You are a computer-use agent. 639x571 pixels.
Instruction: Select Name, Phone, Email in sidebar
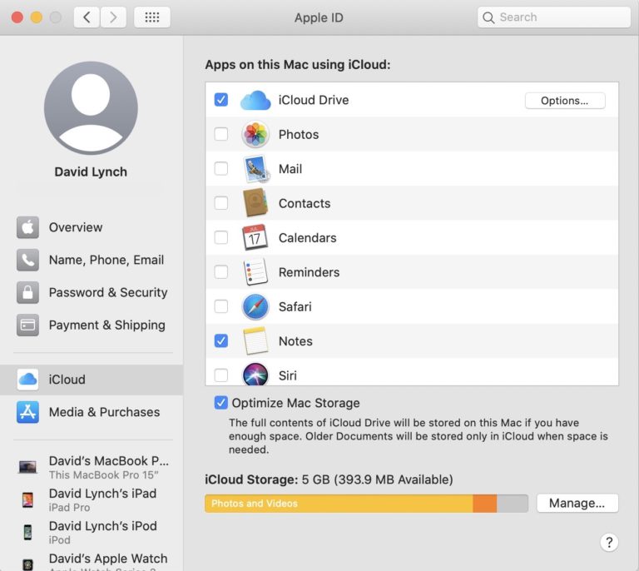(x=92, y=260)
